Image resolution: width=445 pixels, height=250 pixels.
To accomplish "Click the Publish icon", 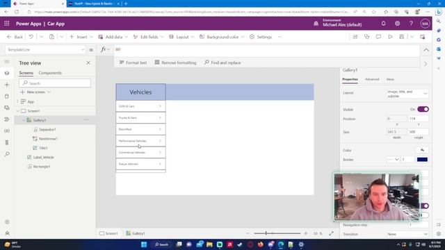I will pyautogui.click(x=423, y=37).
